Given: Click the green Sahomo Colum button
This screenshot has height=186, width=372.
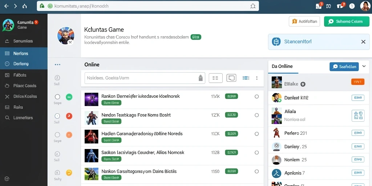Looking at the screenshot, I should tap(347, 21).
